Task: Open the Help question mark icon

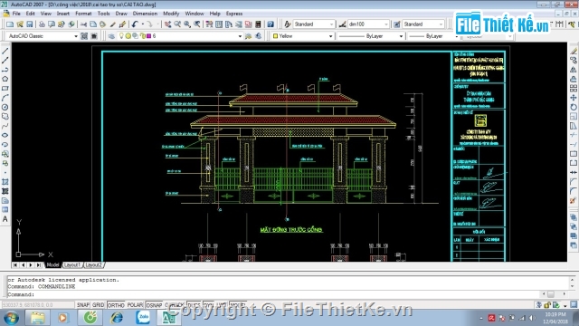Action: pyautogui.click(x=271, y=24)
